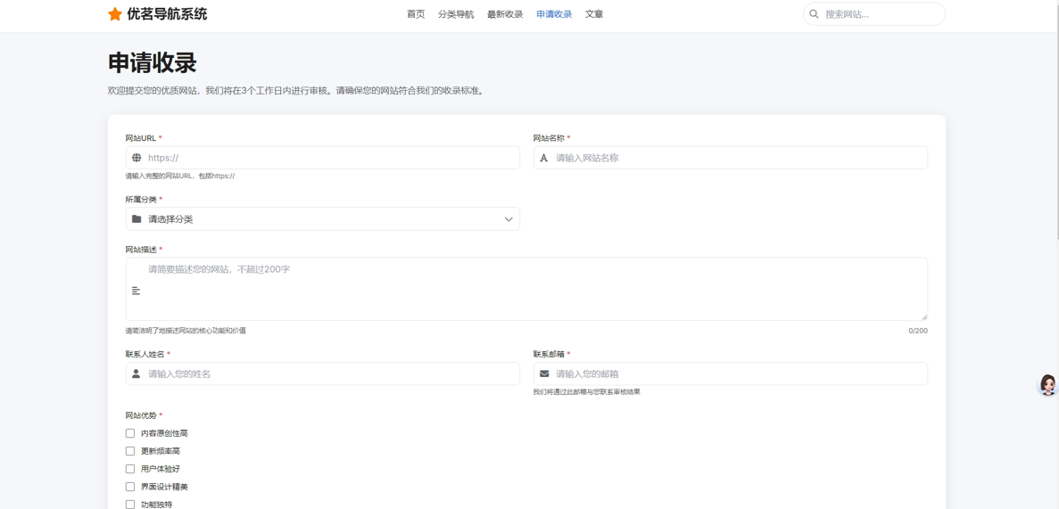
Task: Open the avatar assistant at right edge
Action: (1047, 385)
